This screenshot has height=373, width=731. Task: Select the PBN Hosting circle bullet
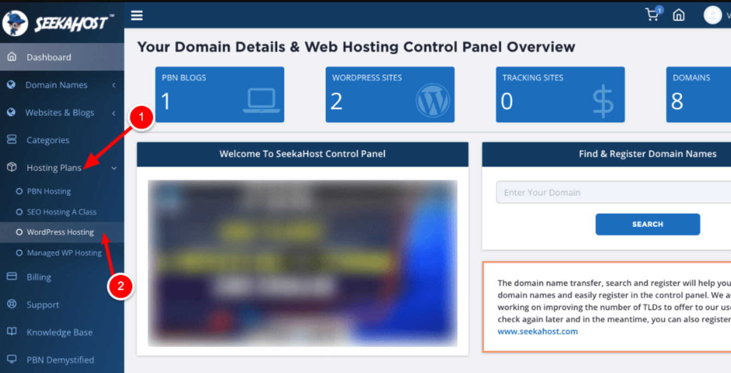[x=19, y=191]
